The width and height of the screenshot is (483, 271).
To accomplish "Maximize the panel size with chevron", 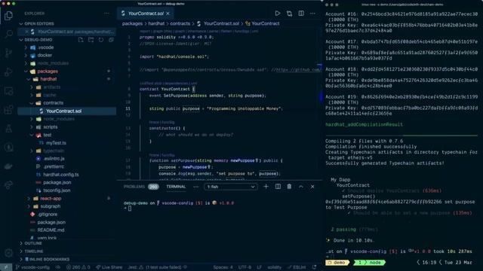I will coord(301,187).
